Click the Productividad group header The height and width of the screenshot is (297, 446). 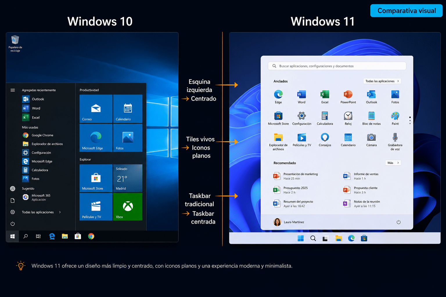[x=89, y=90]
